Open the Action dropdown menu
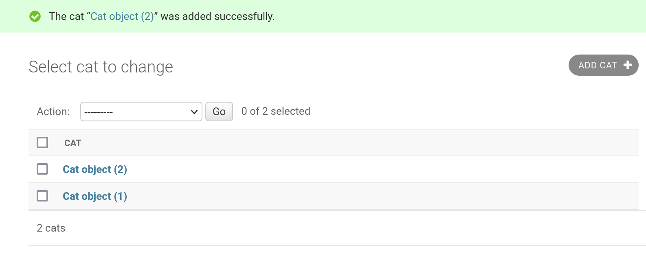The width and height of the screenshot is (646, 254). (x=141, y=112)
